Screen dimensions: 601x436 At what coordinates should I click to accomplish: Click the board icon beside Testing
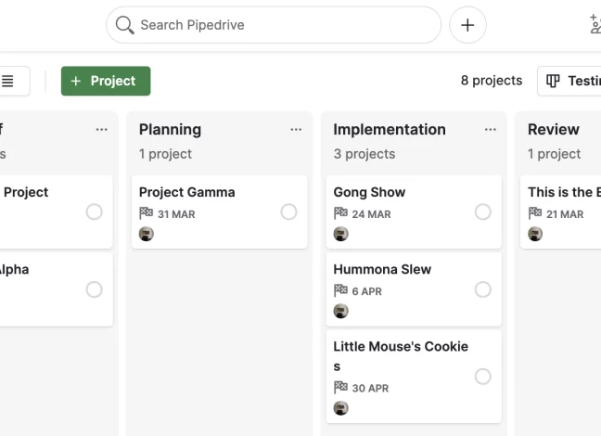553,81
